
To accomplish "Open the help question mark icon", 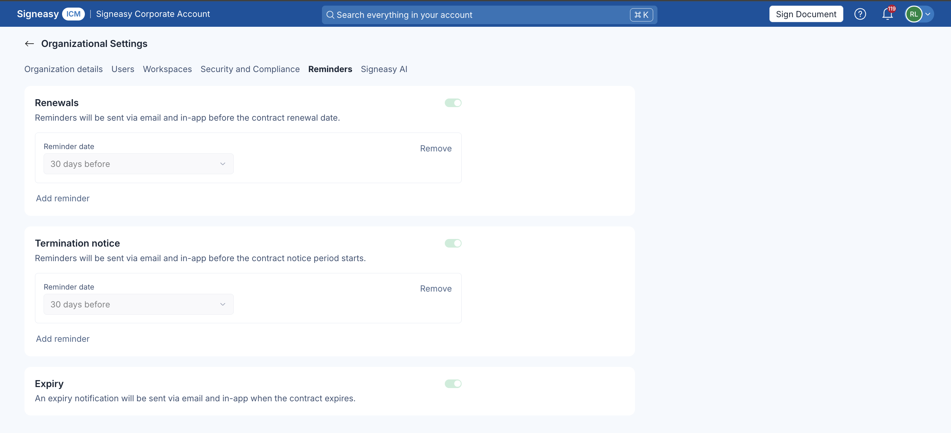I will coord(860,14).
